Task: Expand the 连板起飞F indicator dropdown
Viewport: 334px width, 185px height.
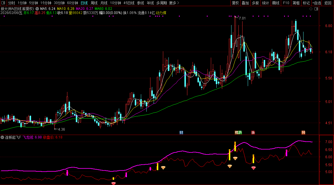Action: pos(3,137)
